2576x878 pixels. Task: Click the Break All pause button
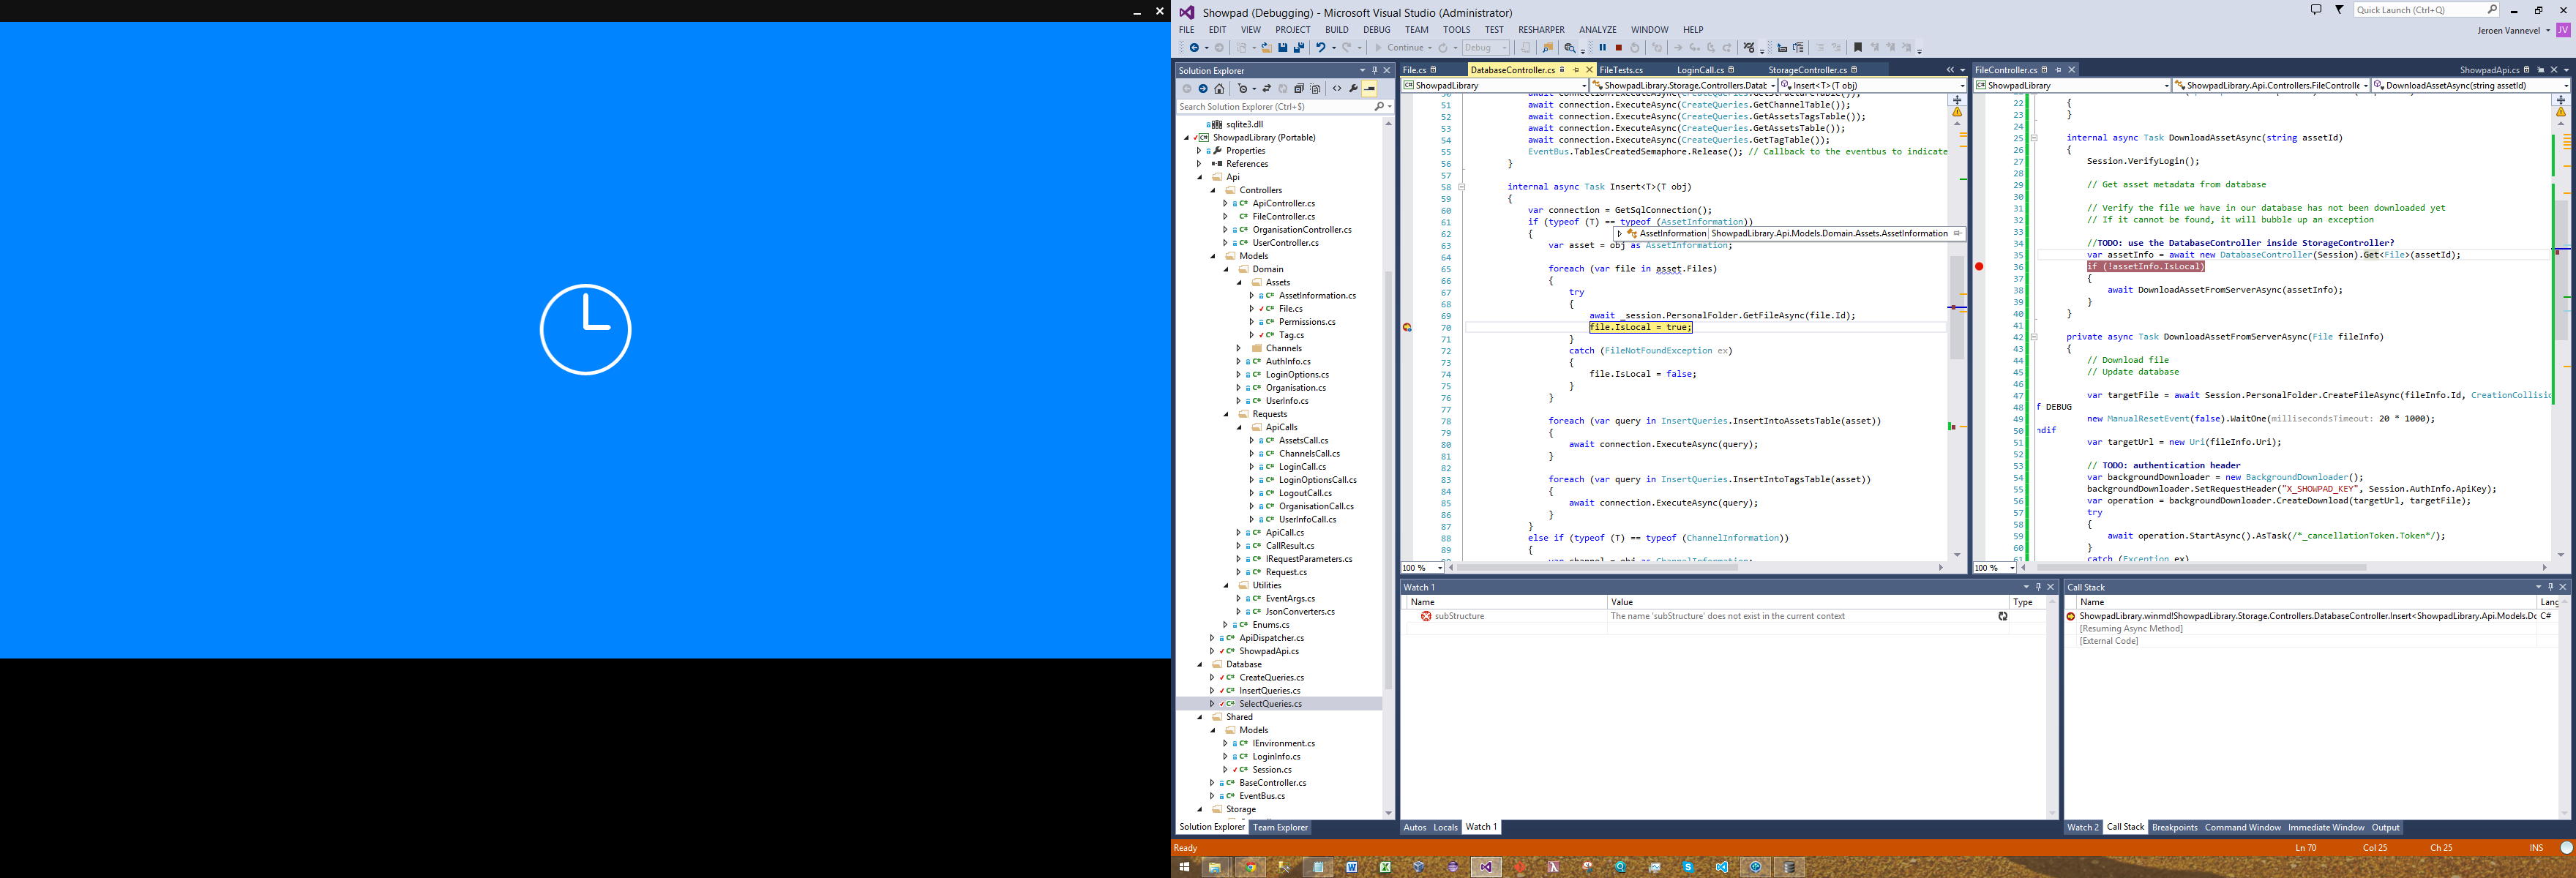click(1602, 48)
